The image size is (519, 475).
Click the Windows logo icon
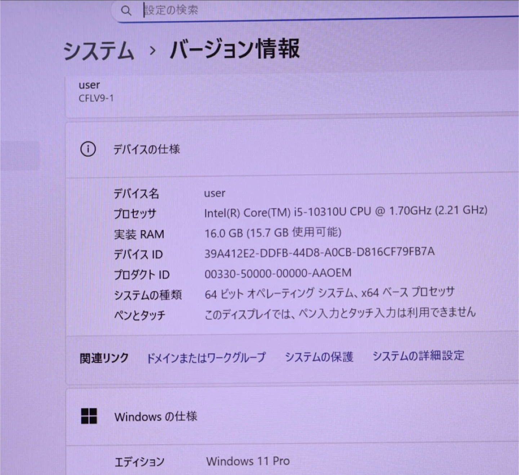click(x=89, y=416)
